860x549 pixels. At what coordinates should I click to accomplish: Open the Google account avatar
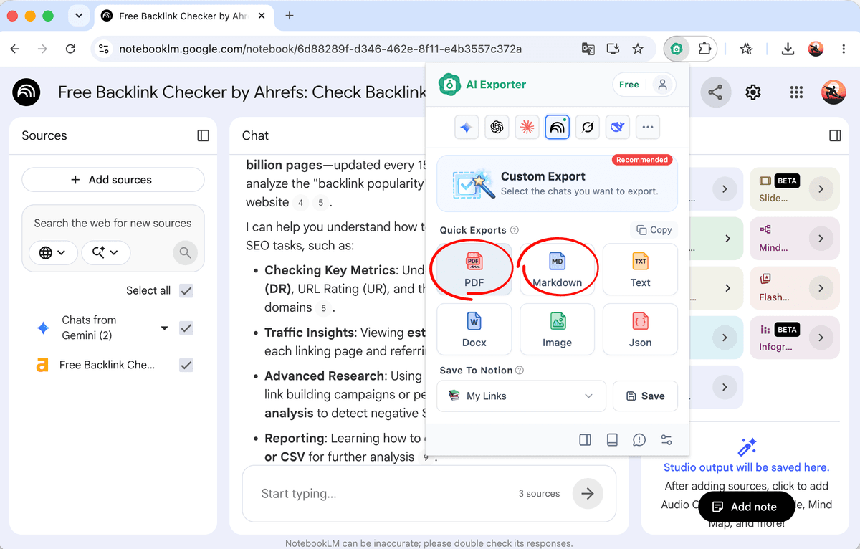tap(833, 92)
